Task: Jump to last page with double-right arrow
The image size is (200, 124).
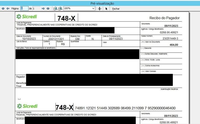Action: [48, 8]
